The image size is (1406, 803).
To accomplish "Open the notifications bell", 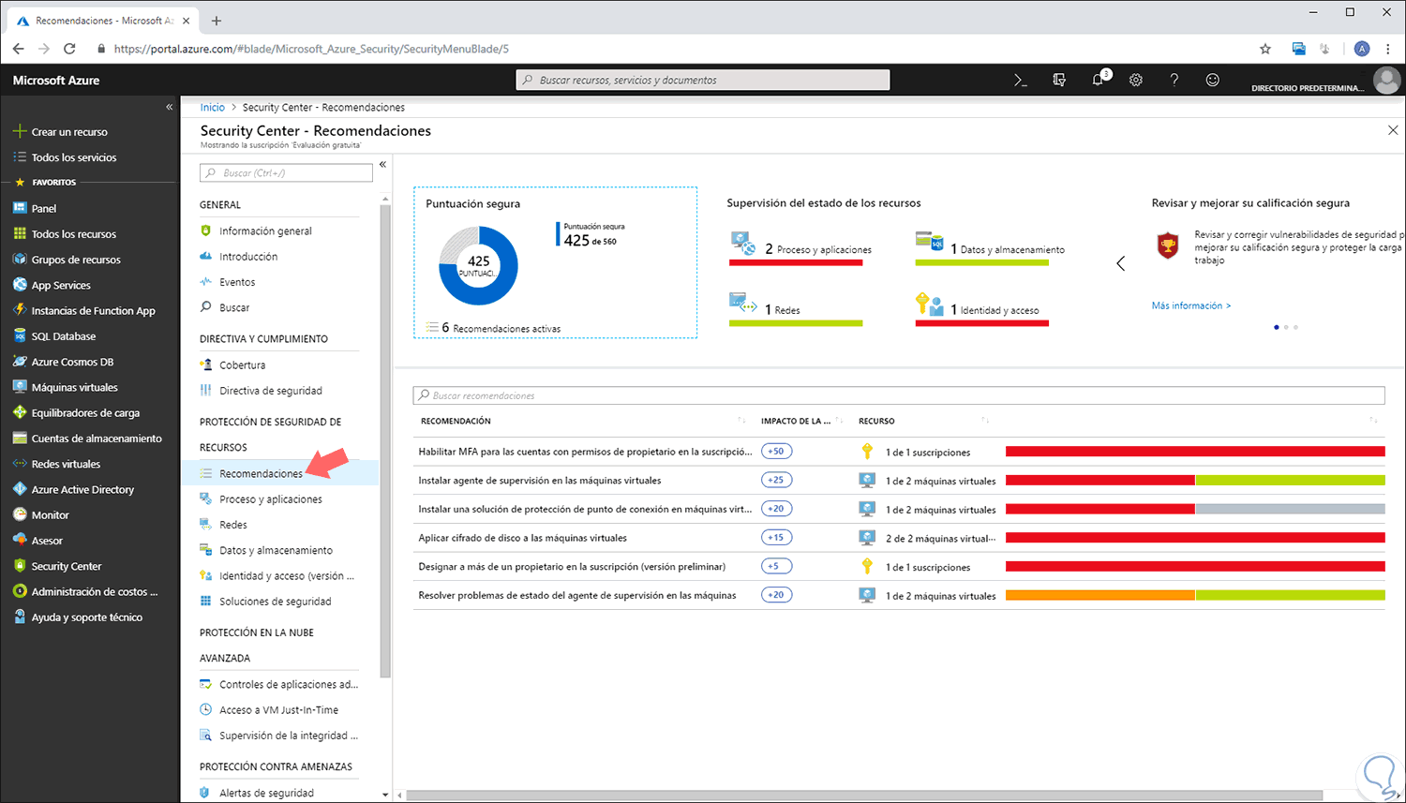I will [1099, 81].
